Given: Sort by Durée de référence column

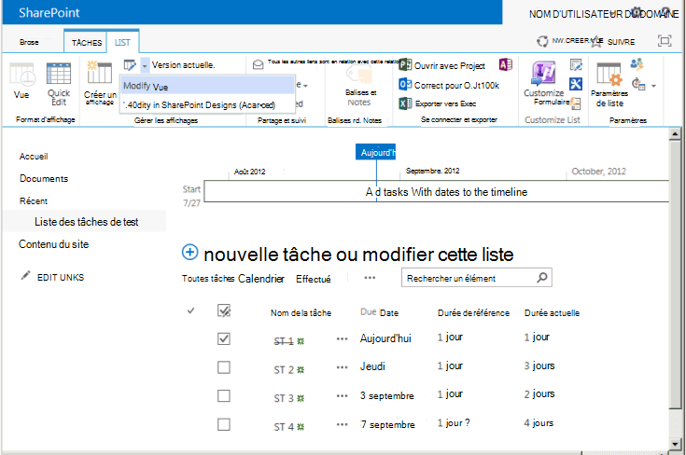Looking at the screenshot, I should 473,313.
